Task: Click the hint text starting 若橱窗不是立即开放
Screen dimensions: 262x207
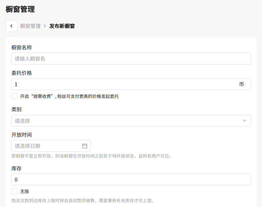Action: coord(91,156)
